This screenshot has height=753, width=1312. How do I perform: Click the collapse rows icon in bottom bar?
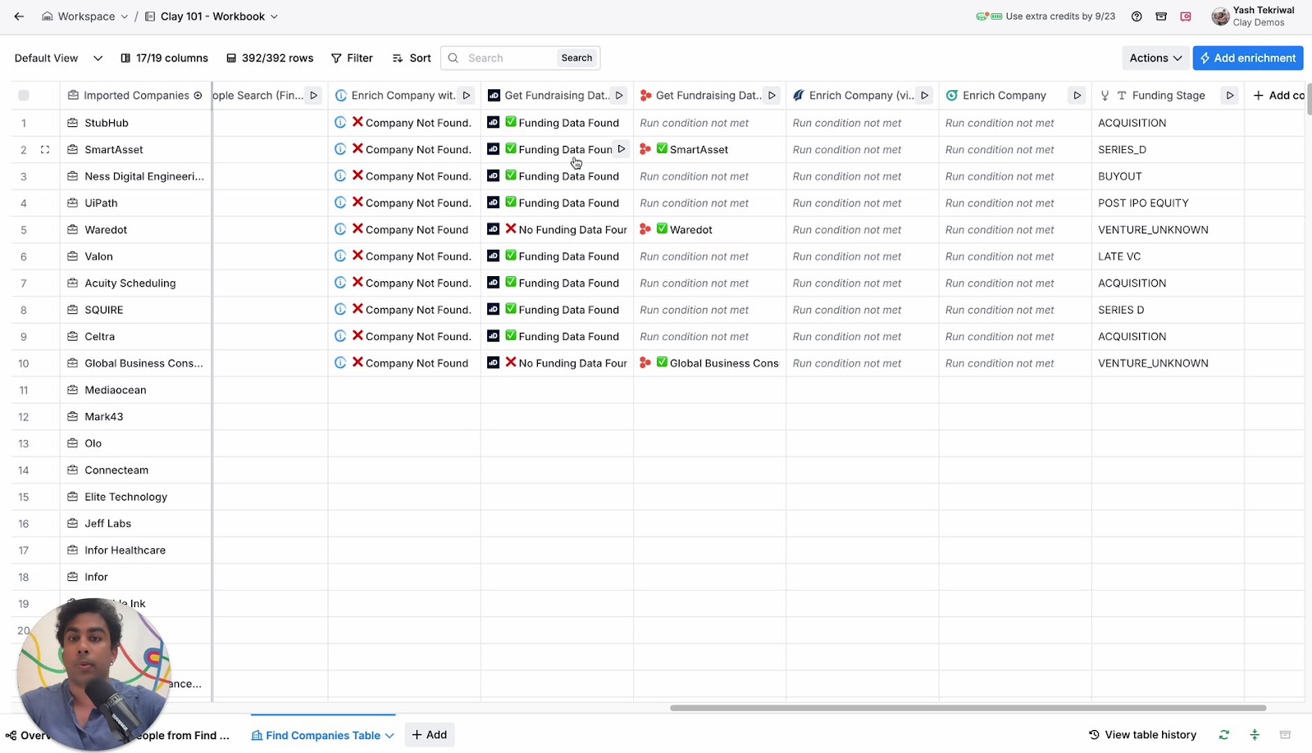tap(1255, 735)
